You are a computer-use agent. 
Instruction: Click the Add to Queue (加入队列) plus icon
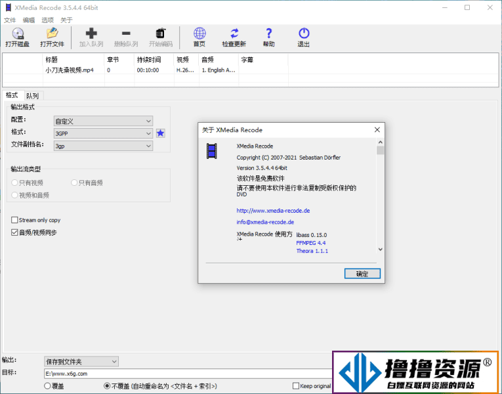tap(91, 33)
